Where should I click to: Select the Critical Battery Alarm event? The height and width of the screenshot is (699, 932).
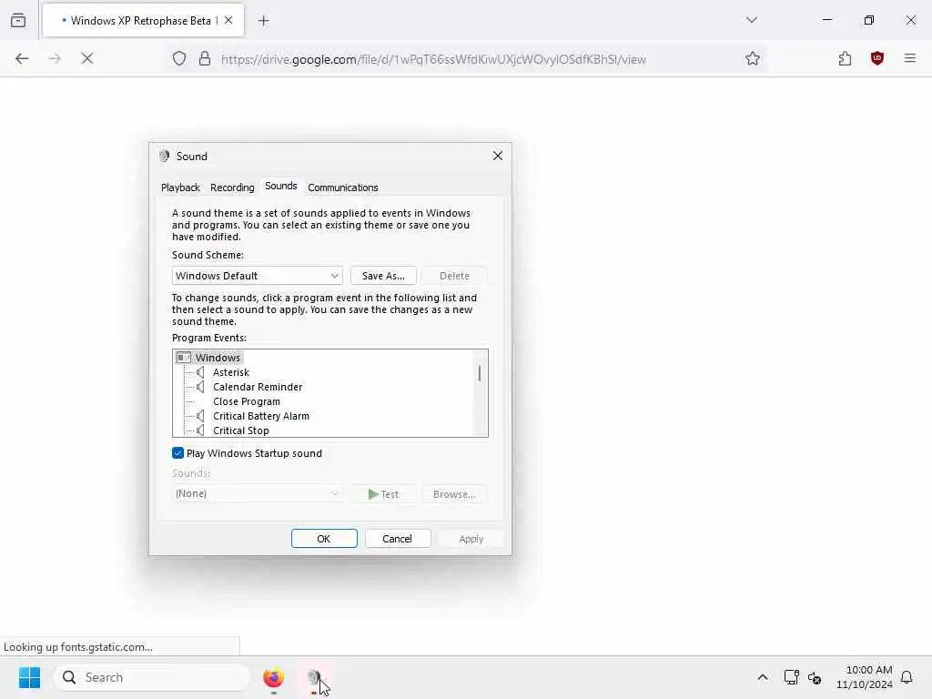pyautogui.click(x=261, y=416)
